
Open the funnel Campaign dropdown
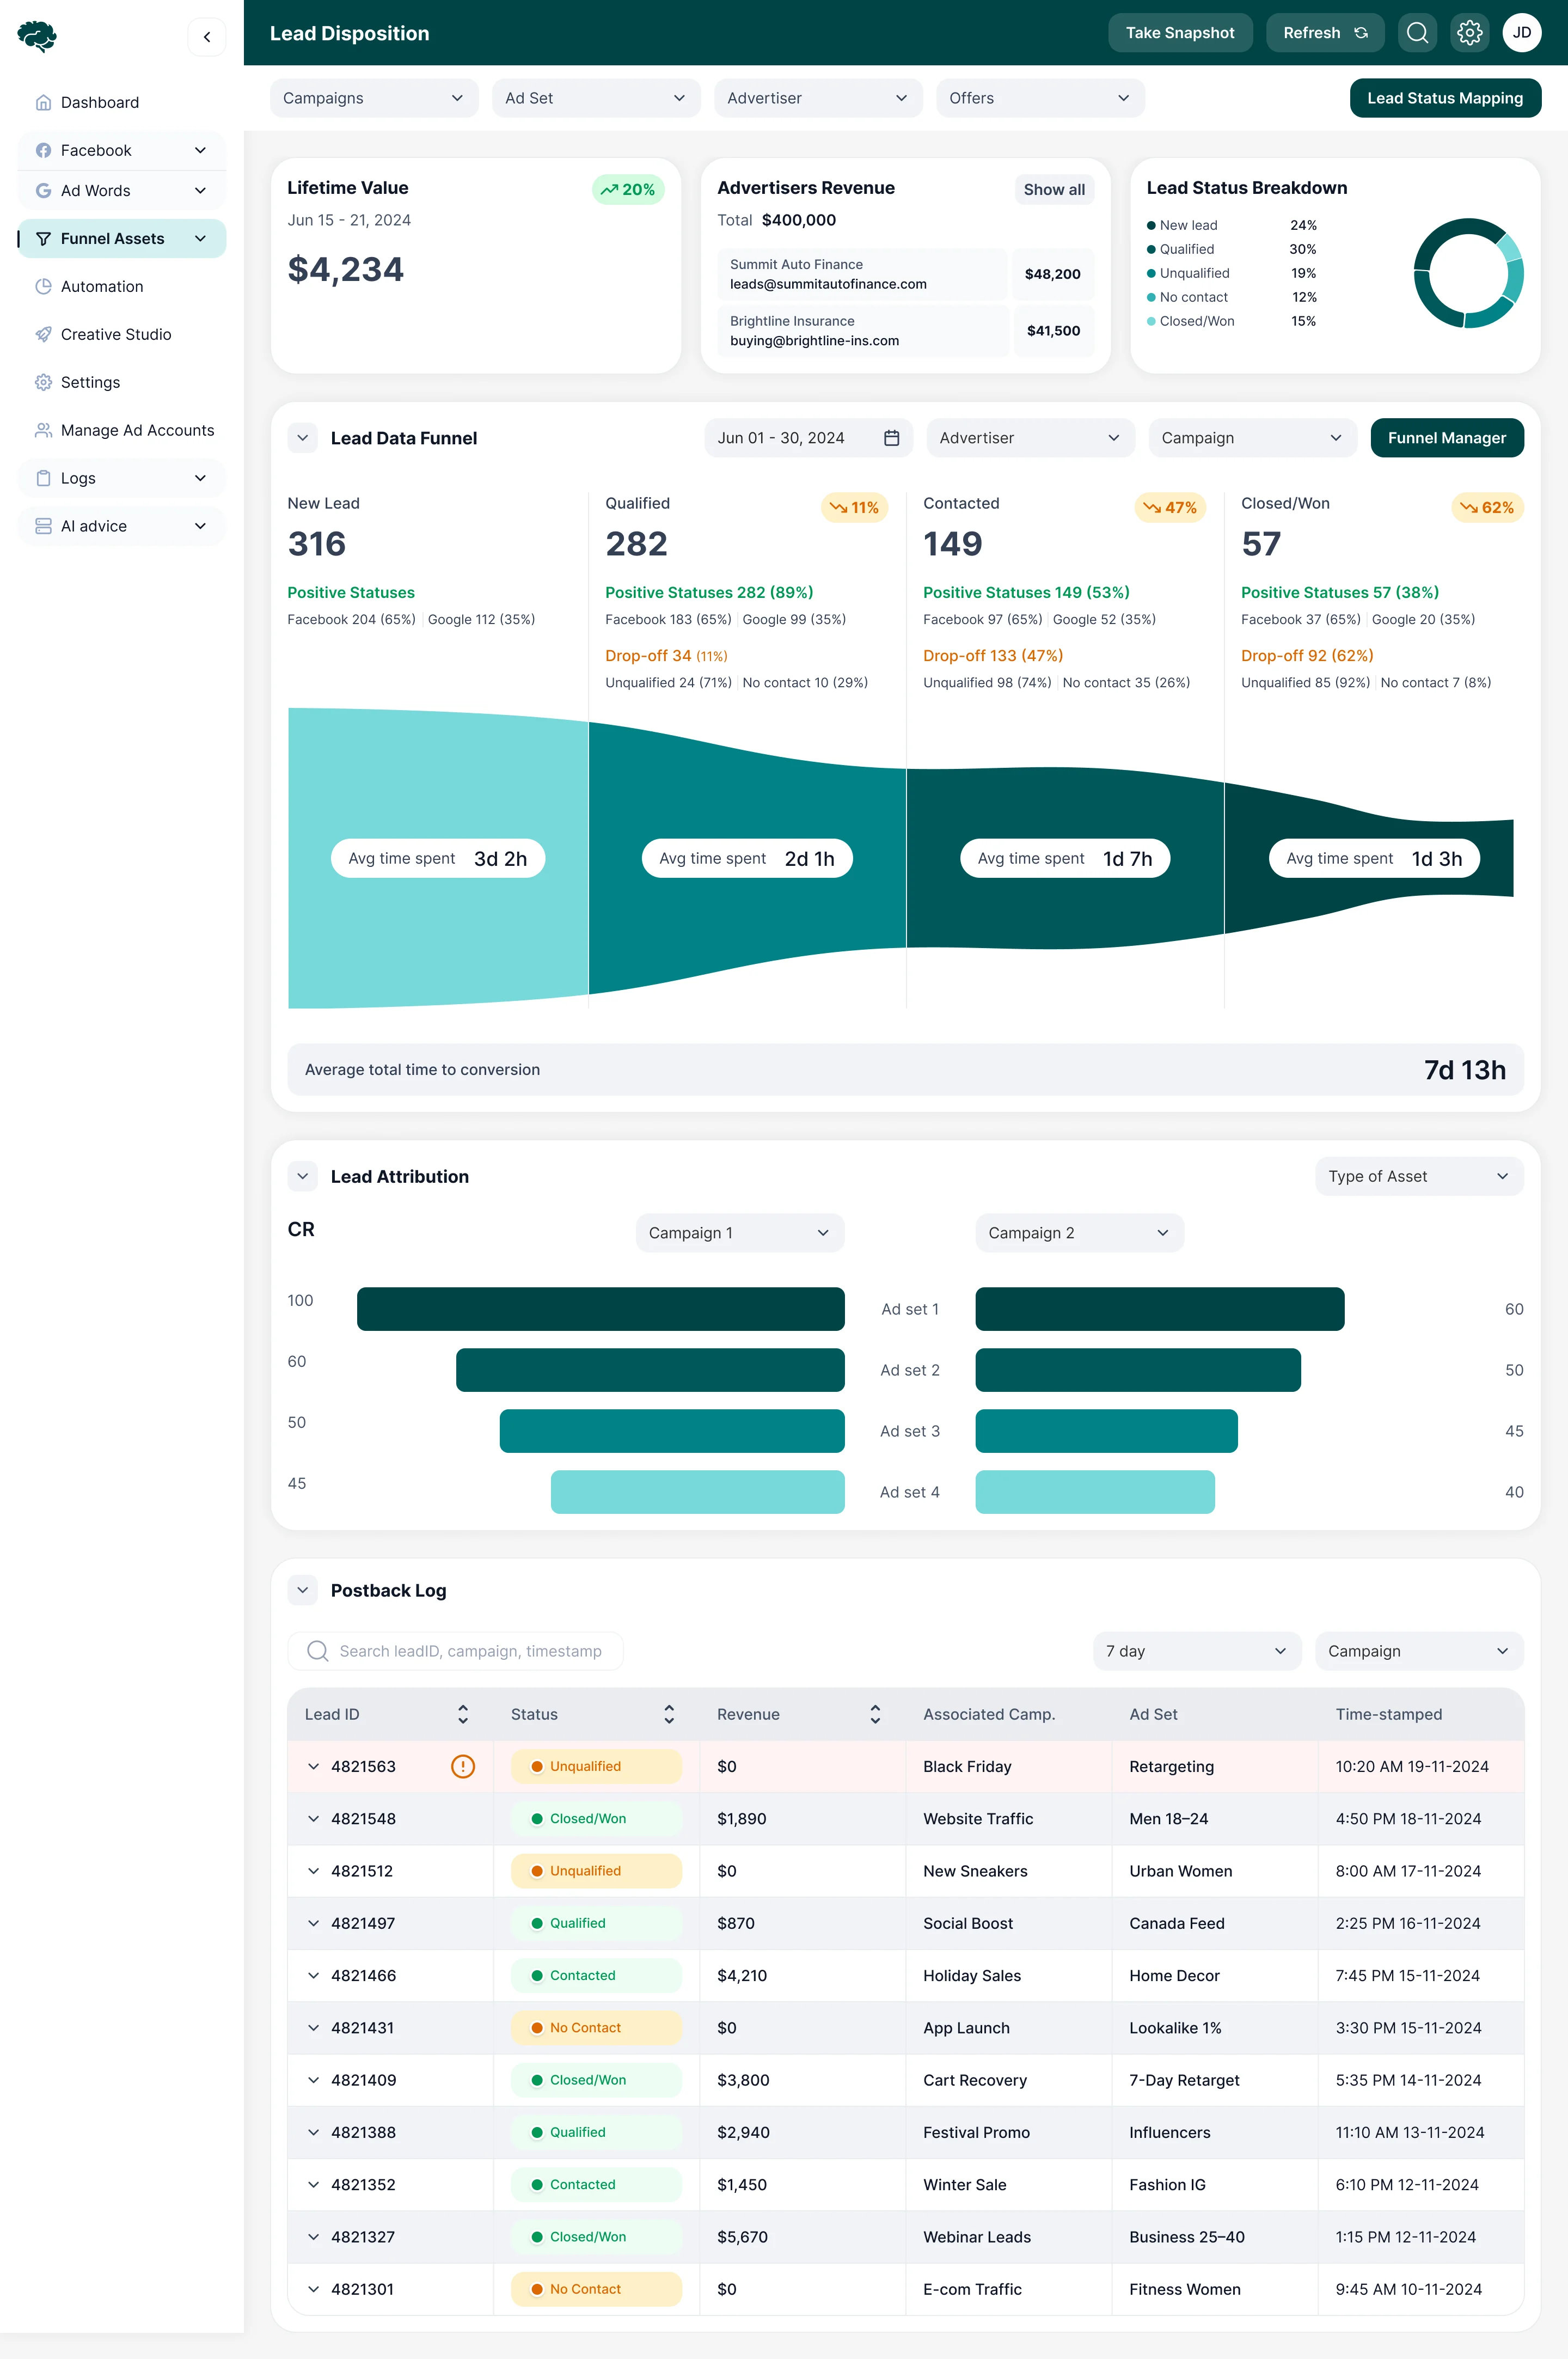pos(1252,438)
